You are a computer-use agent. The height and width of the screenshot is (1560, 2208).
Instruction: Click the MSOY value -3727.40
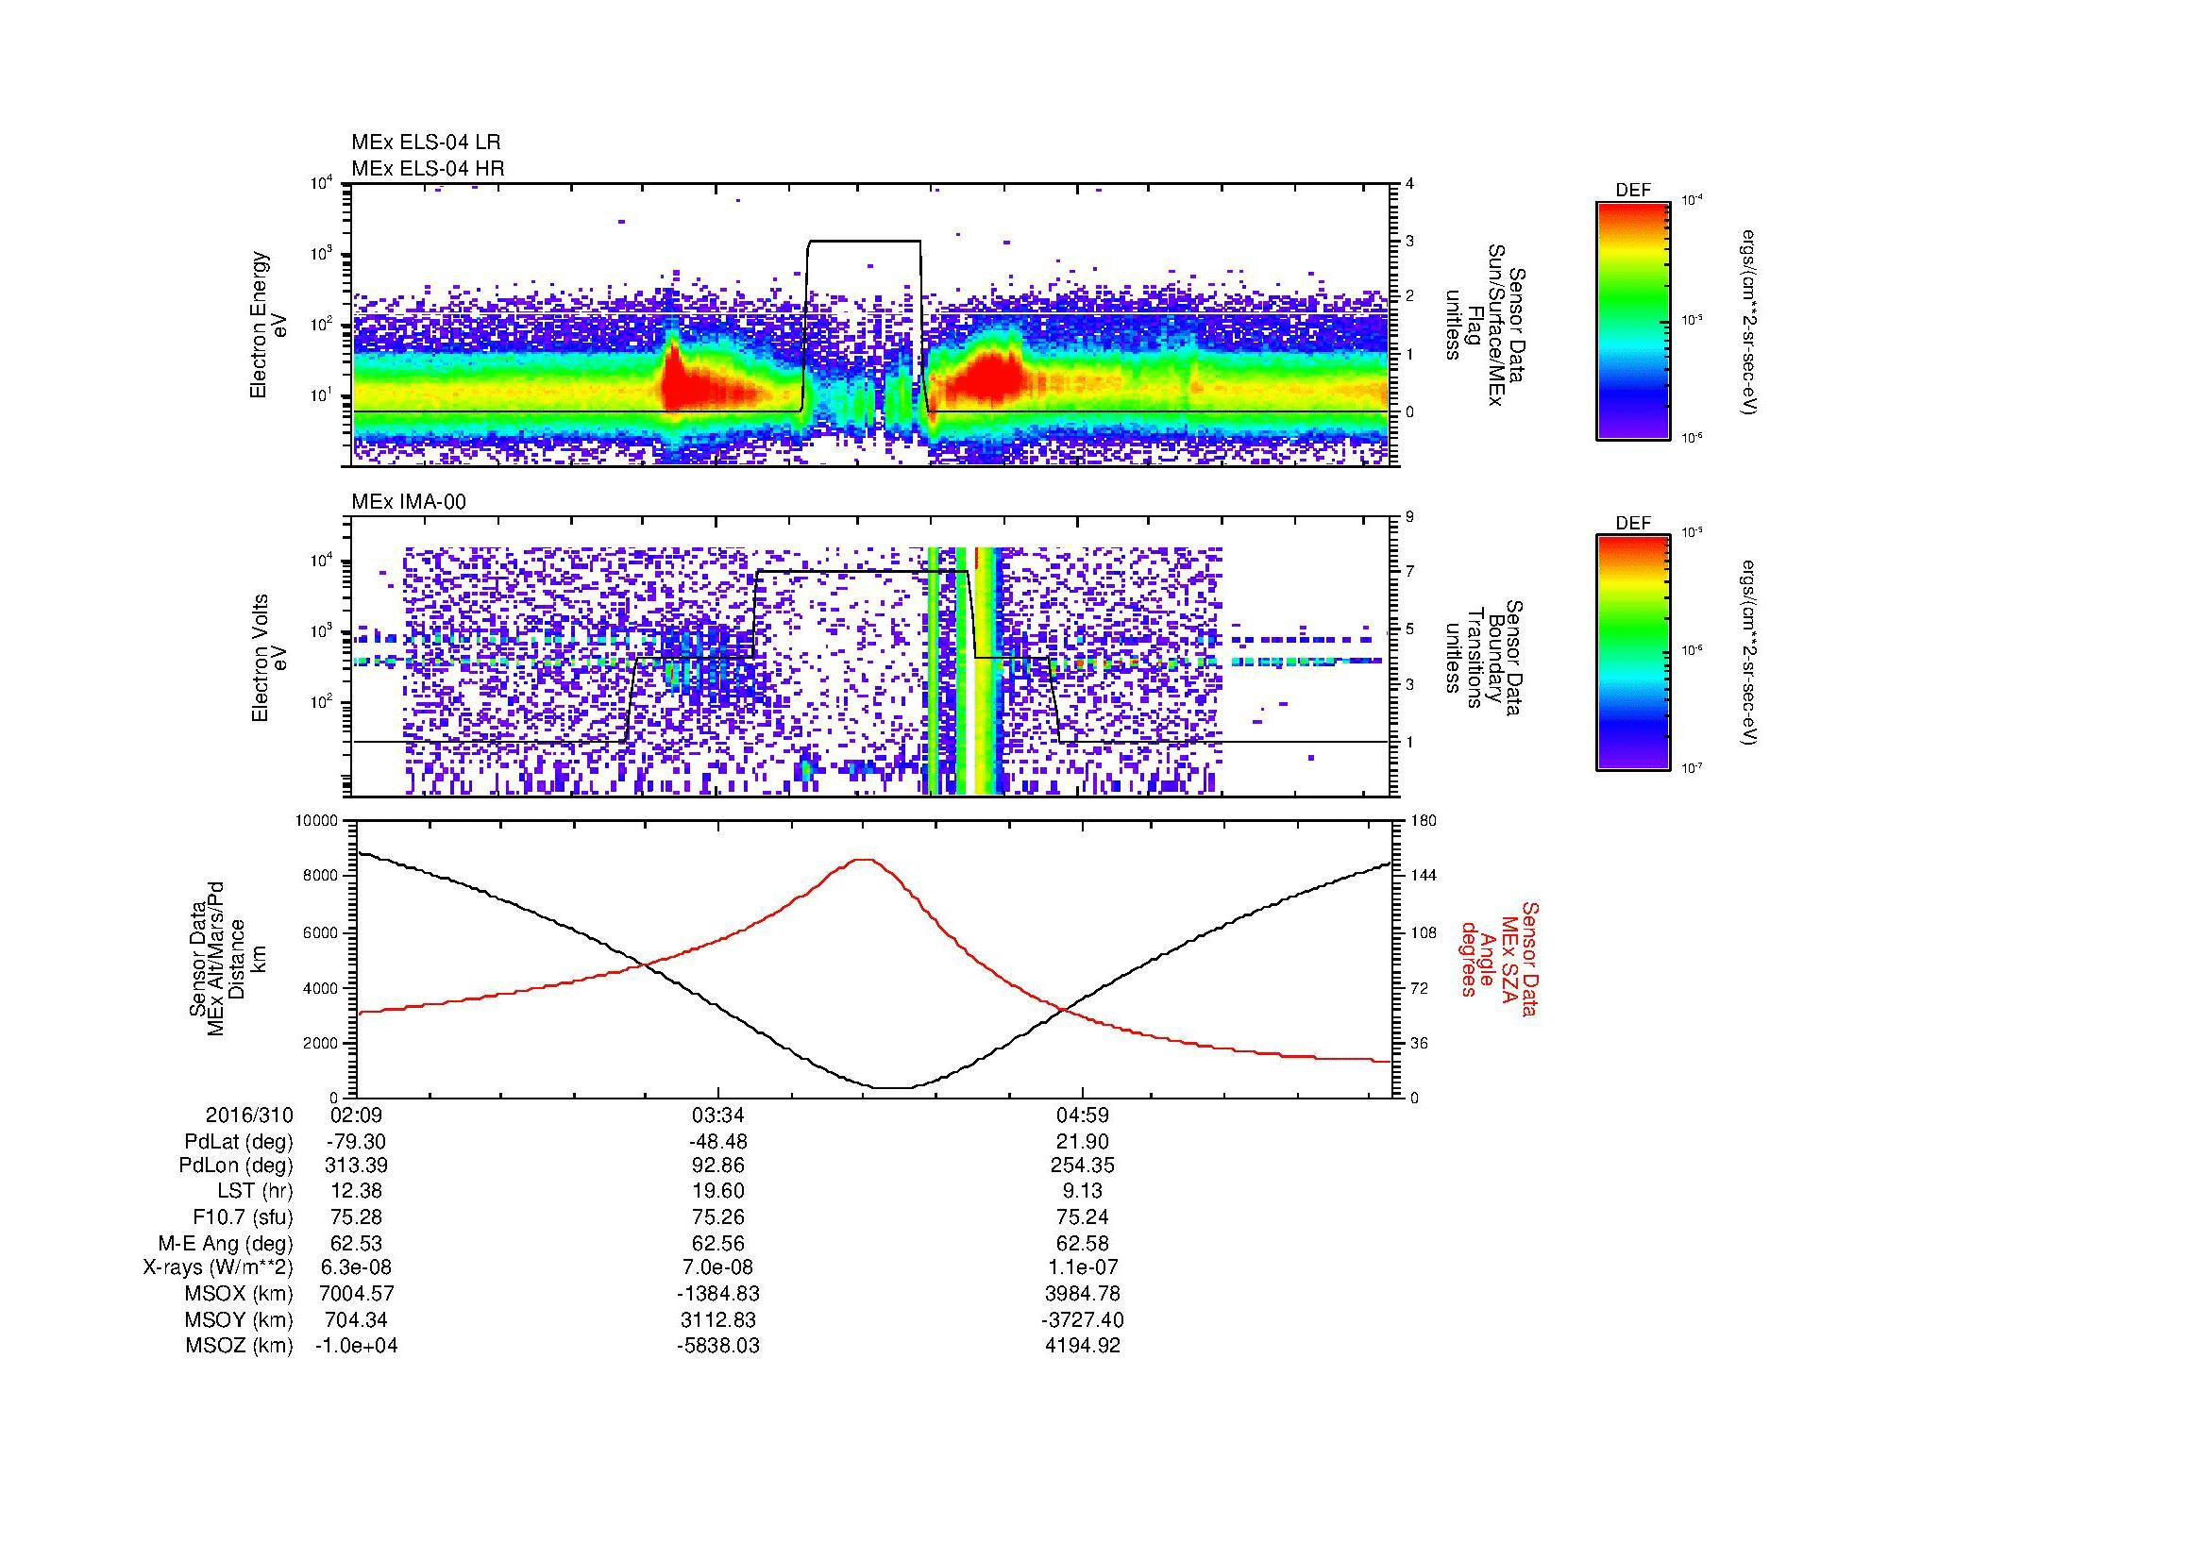(1083, 1319)
